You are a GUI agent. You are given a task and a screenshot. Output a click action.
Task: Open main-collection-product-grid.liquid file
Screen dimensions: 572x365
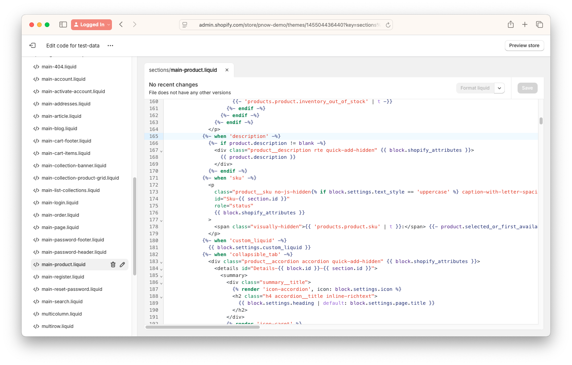coord(80,178)
